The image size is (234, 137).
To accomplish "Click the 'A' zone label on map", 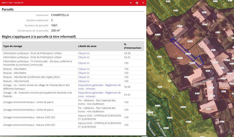I will coord(173,97).
